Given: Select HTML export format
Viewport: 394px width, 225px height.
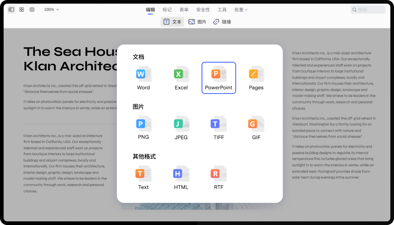Looking at the screenshot, I should (x=181, y=177).
